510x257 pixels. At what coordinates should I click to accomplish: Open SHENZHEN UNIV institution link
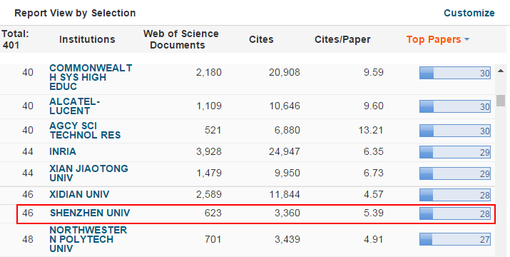[90, 213]
